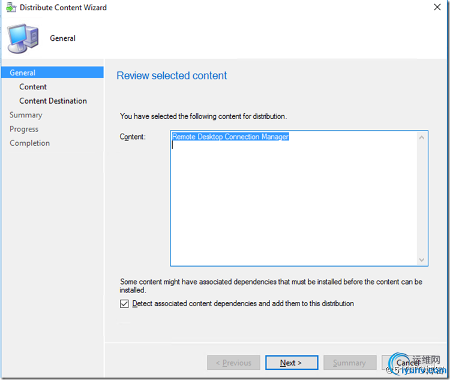Select the Summary step in sidebar
Viewport: 450px width, 380px height.
pos(26,115)
